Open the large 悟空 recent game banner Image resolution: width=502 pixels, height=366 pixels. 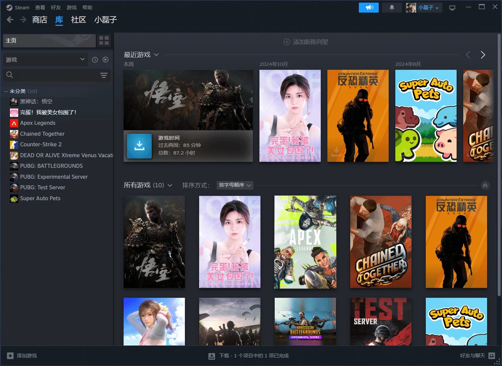(188, 100)
